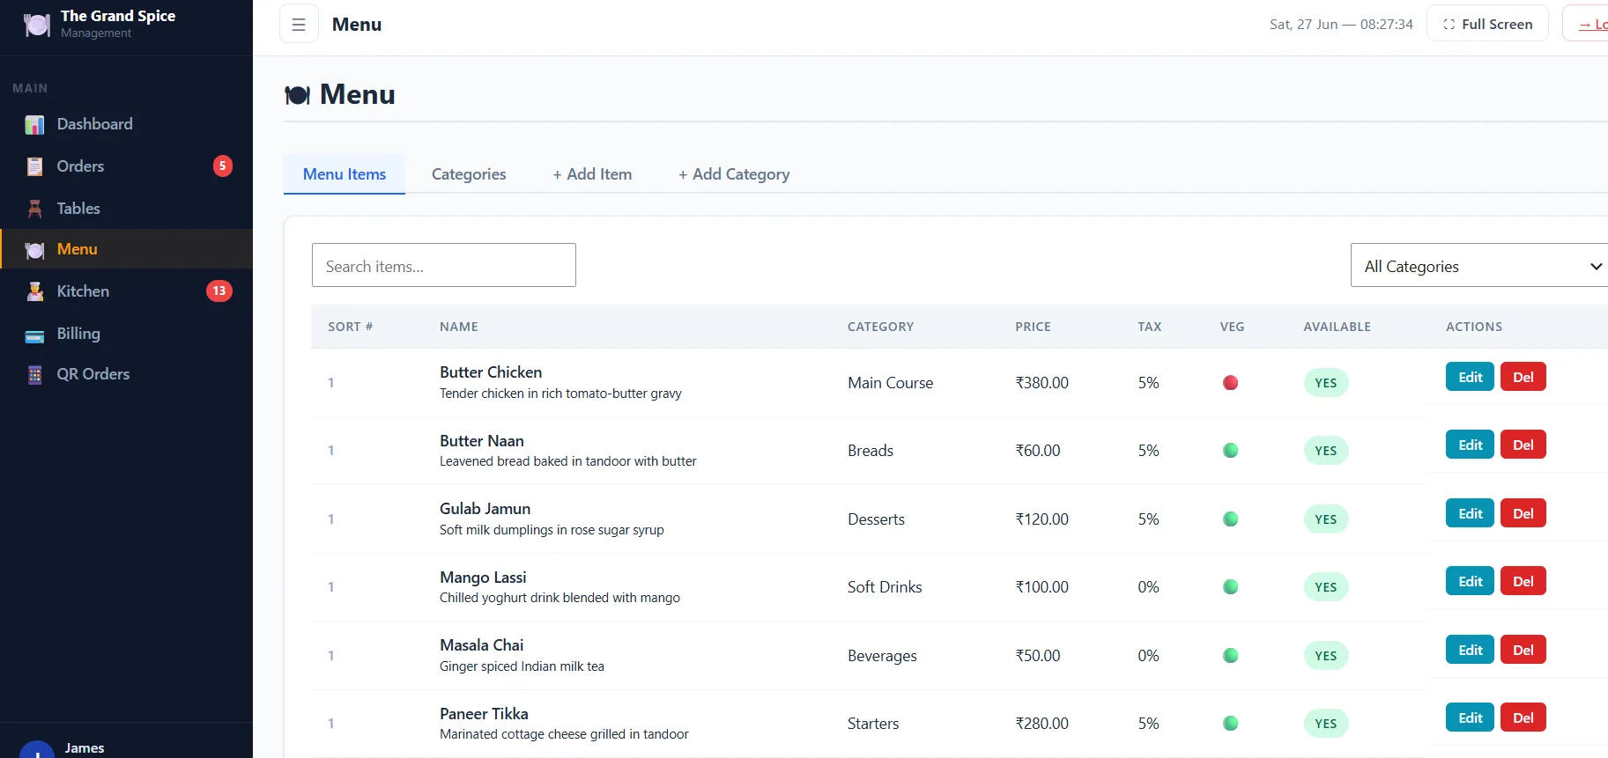Toggle YES availability for Masala Chai
This screenshot has width=1608, height=758.
[1326, 656]
